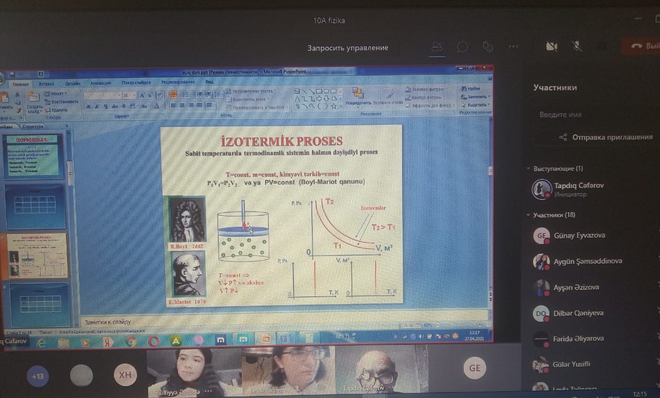Viewport: 660px width, 398px height.
Task: Open the Макет layout dropdown
Action: pyautogui.click(x=56, y=94)
